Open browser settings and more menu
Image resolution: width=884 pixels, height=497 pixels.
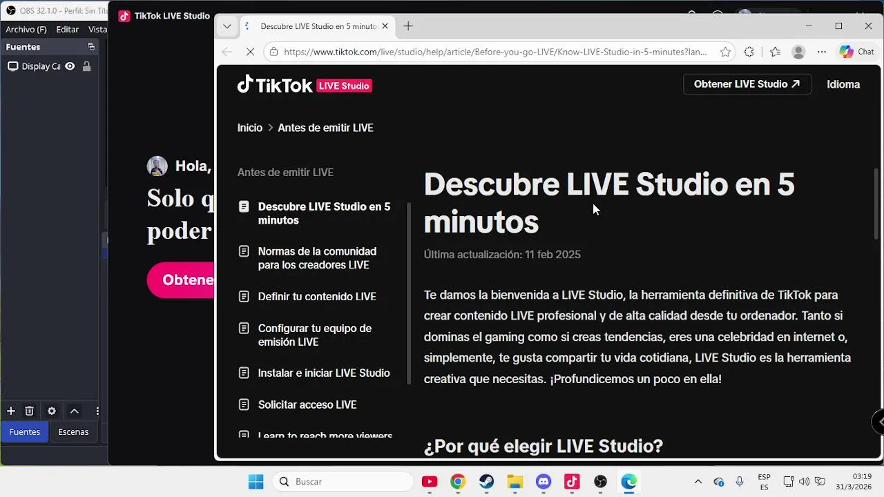coord(822,52)
